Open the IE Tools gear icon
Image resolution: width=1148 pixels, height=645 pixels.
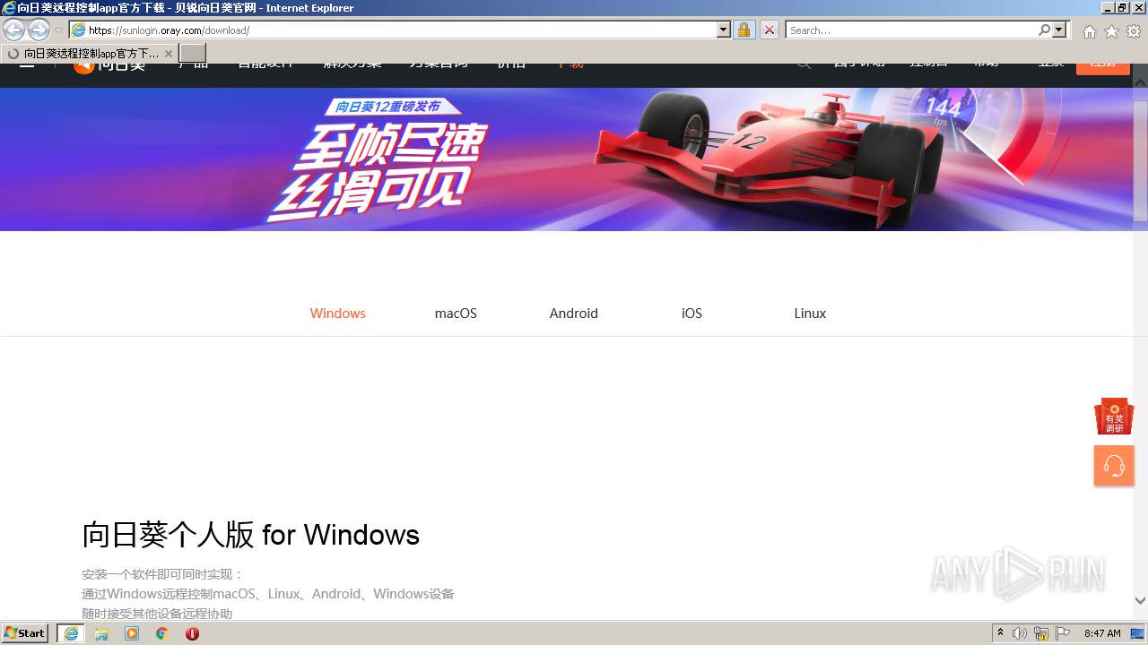point(1134,31)
